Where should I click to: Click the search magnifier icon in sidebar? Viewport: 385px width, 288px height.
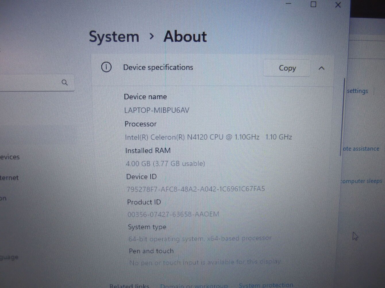pos(65,83)
